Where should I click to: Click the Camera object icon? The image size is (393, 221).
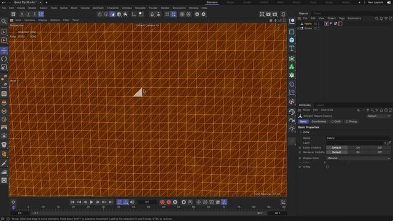click(x=292, y=120)
